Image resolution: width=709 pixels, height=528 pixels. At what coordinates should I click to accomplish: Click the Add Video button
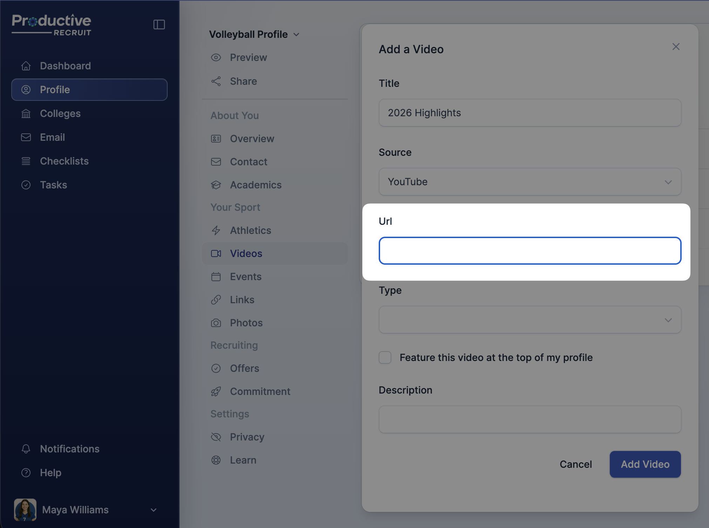[645, 464]
